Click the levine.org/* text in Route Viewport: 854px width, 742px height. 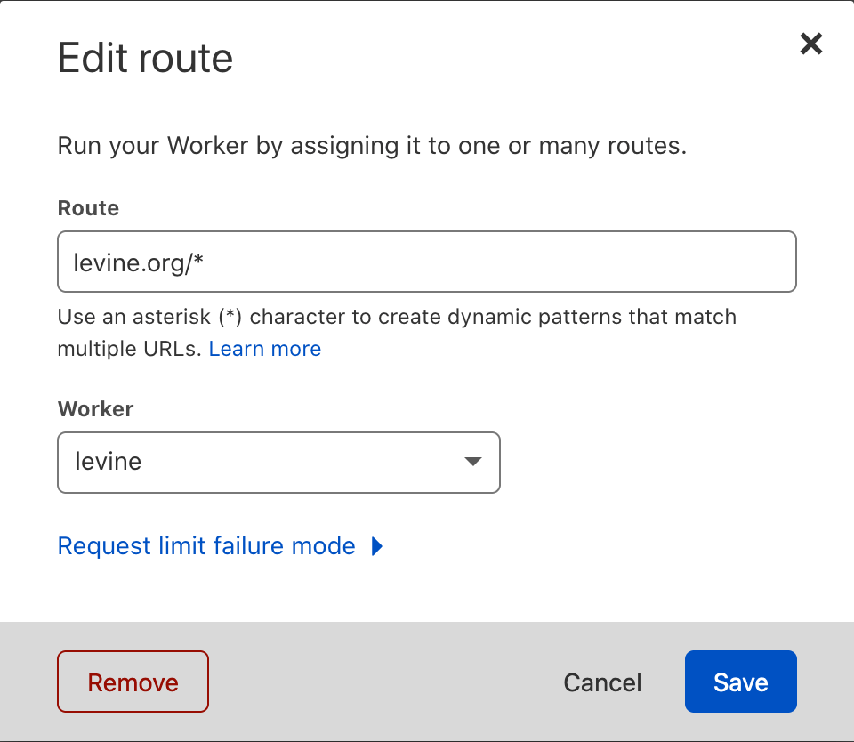[140, 262]
